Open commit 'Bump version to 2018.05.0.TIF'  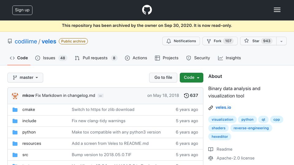pos(101,155)
